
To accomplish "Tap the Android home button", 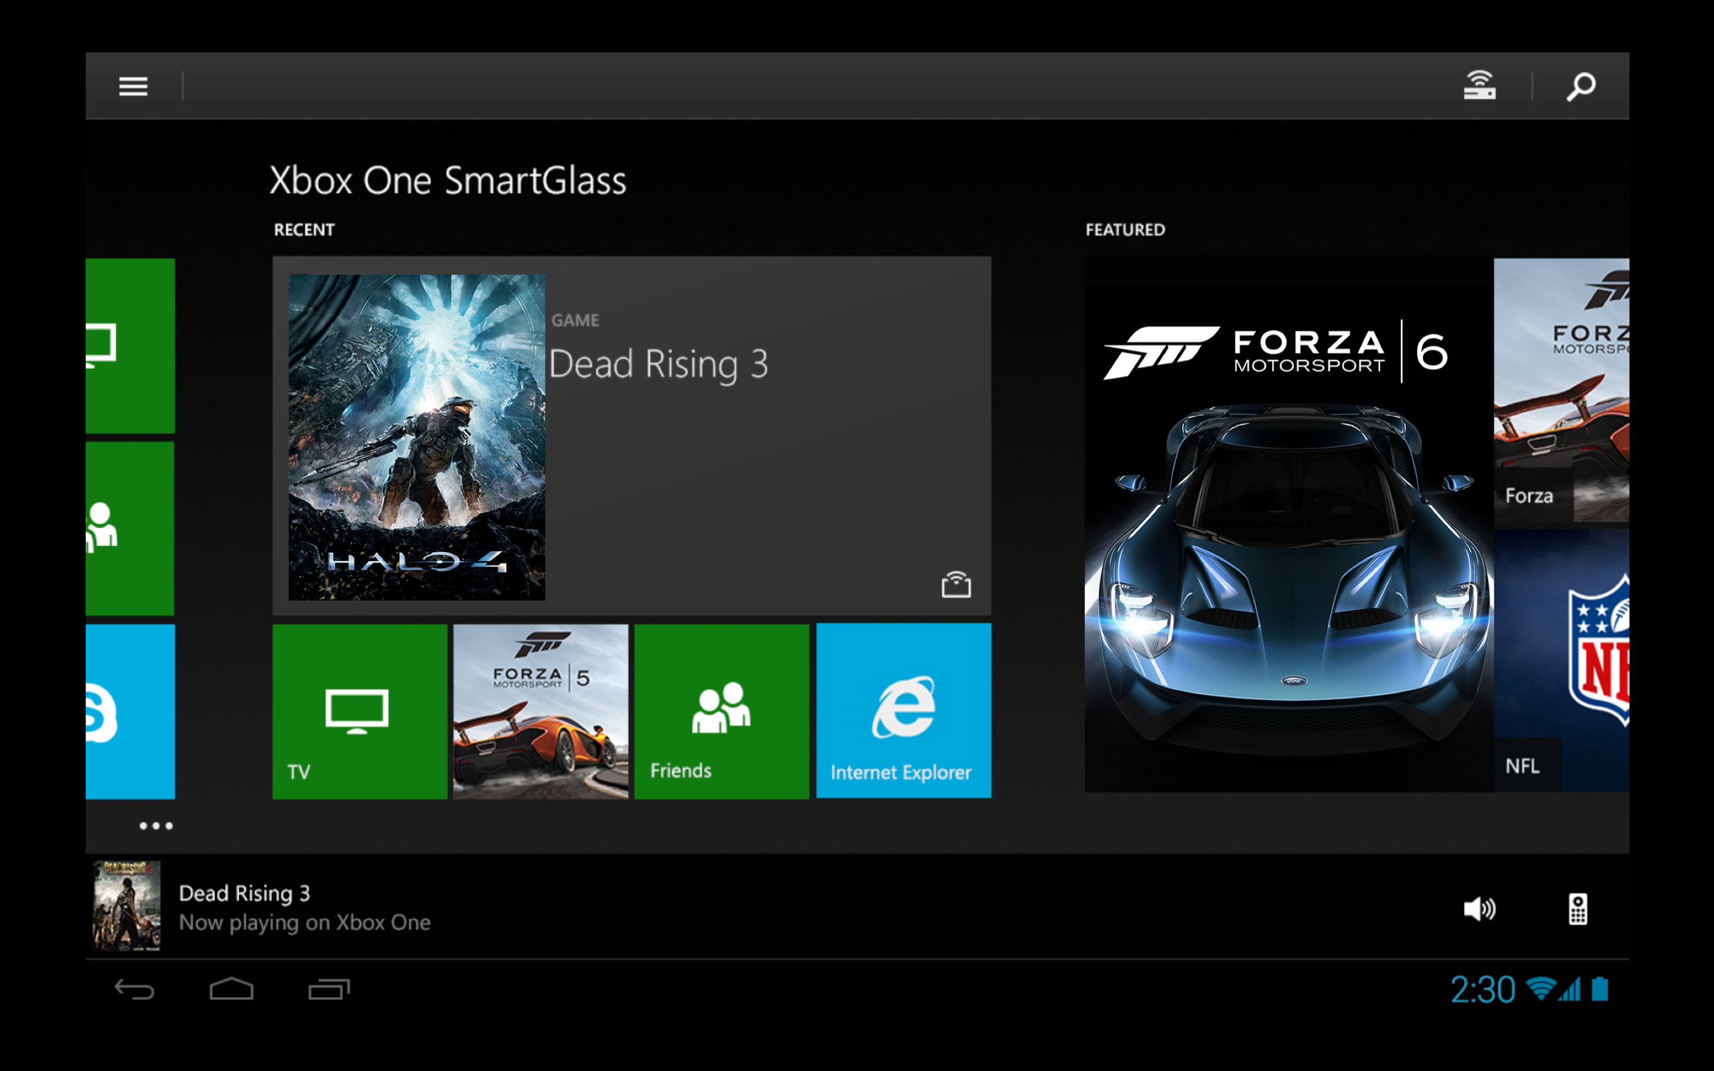I will [232, 989].
